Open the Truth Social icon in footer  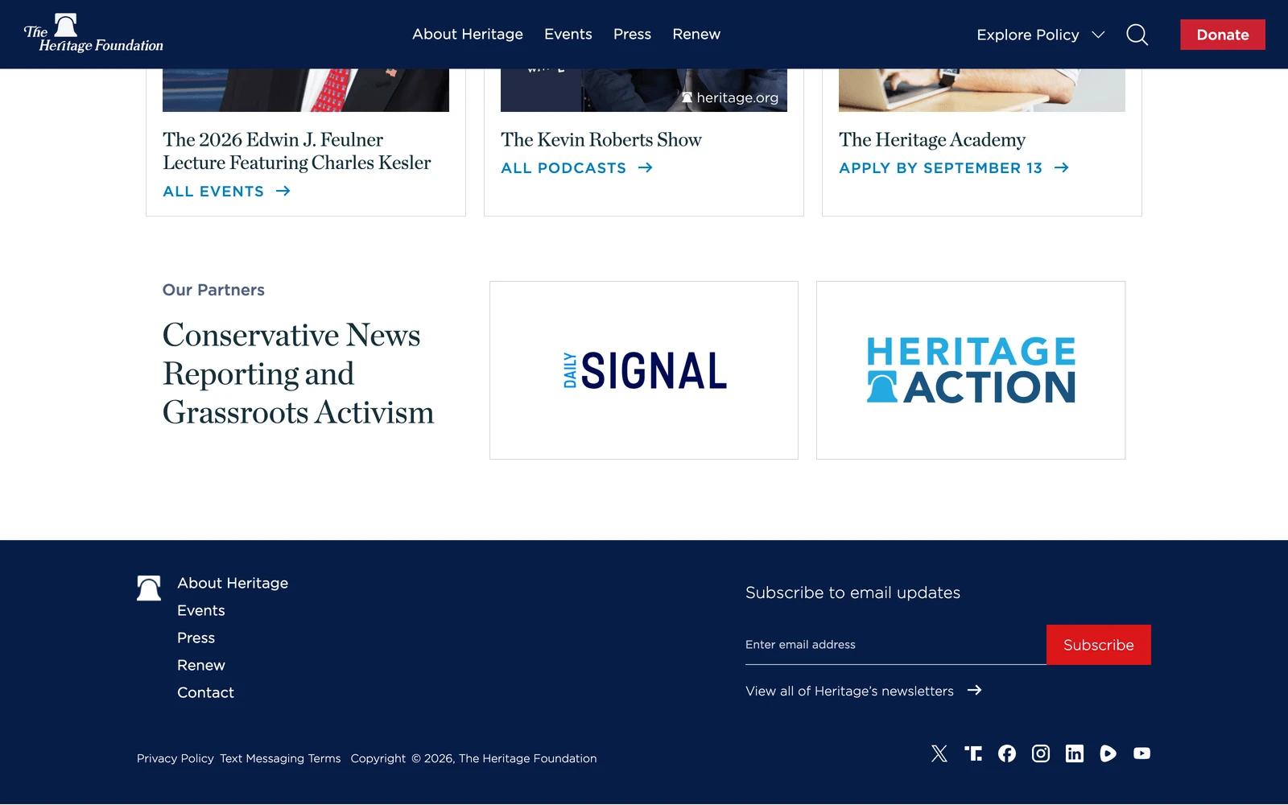pos(973,753)
